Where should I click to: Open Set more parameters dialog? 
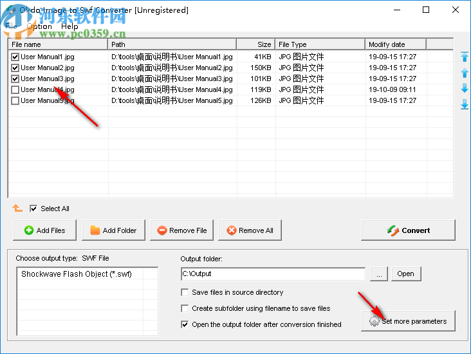tap(408, 321)
